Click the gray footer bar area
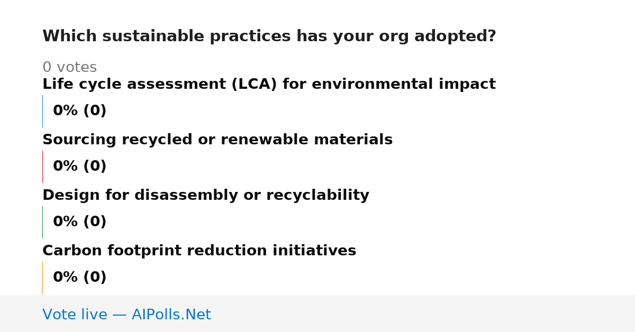 317,313
